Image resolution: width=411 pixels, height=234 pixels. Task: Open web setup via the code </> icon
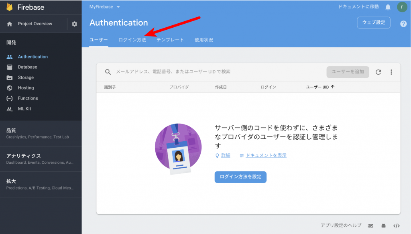(x=397, y=226)
